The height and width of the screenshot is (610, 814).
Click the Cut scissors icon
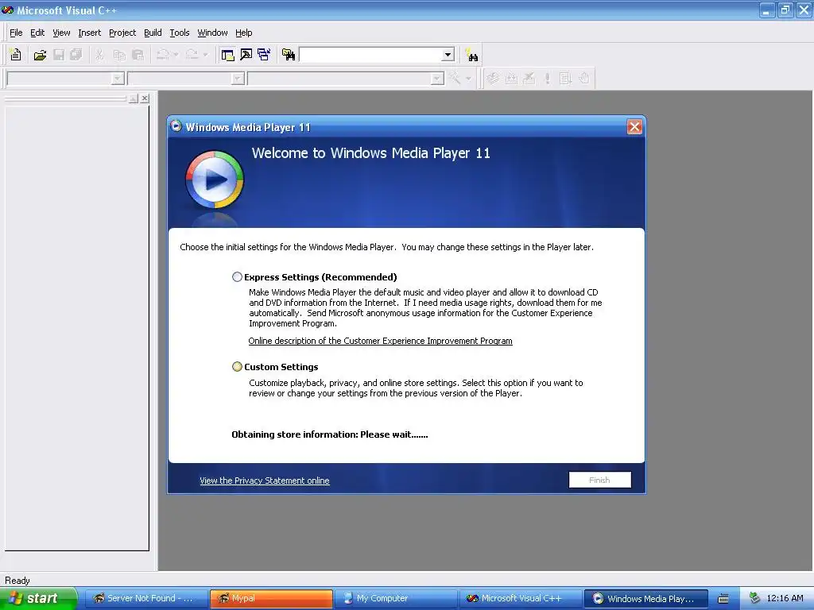(99, 55)
